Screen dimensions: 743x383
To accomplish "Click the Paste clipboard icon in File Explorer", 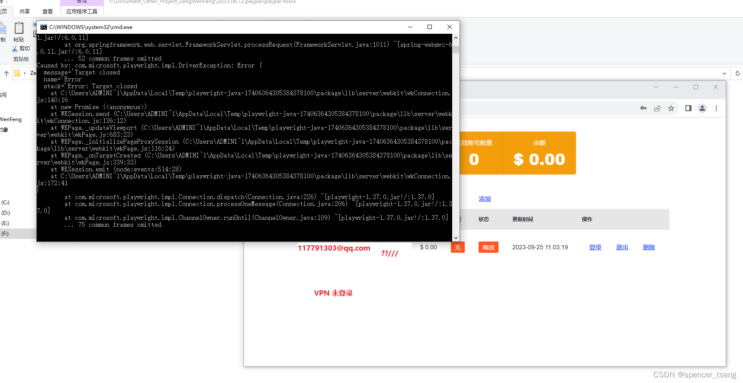I will pos(19,28).
